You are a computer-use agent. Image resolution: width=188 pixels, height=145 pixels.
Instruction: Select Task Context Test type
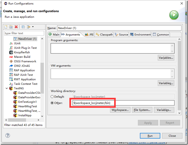click(26, 84)
